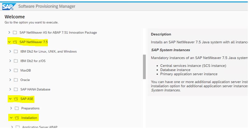Select IBM Db2 for Linux, UNIX, and Windows
This screenshot has height=130, width=250.
point(48,51)
